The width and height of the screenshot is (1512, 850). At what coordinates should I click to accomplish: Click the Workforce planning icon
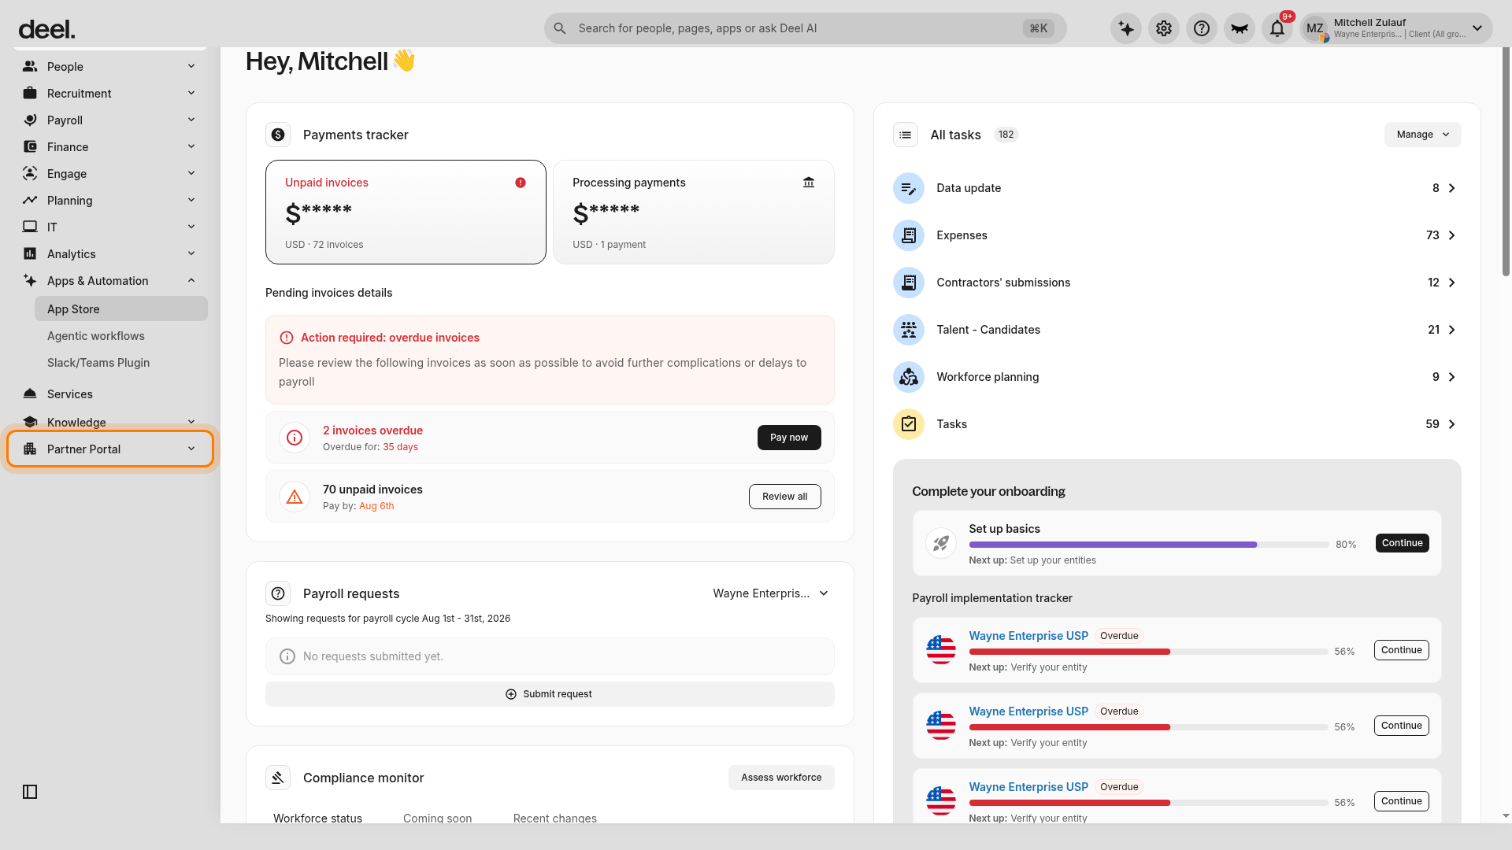[909, 377]
